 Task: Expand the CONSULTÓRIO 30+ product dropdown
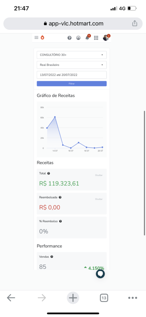pos(72,55)
